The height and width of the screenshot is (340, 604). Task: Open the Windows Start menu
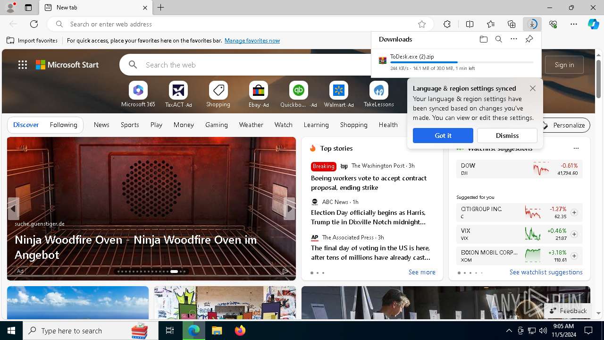tap(11, 331)
